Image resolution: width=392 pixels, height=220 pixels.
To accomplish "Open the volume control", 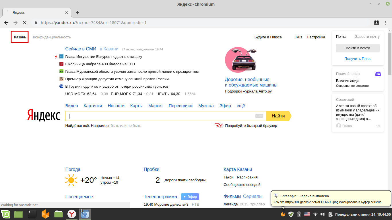I will click(322, 214).
